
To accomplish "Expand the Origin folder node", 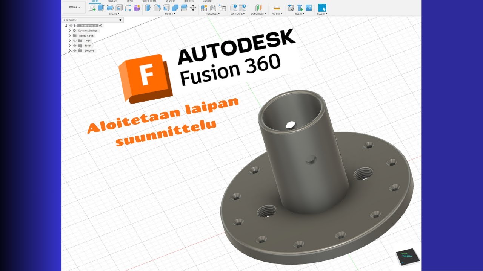I will coord(70,40).
